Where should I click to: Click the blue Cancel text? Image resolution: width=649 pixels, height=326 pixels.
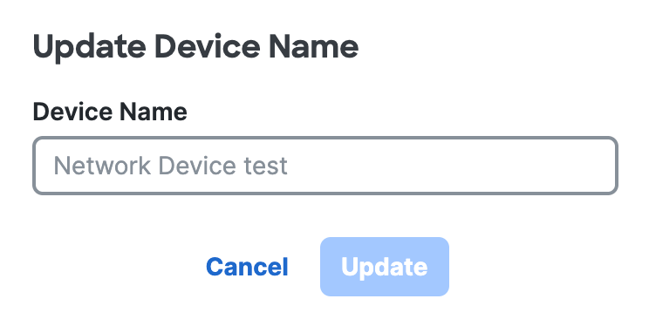[247, 267]
